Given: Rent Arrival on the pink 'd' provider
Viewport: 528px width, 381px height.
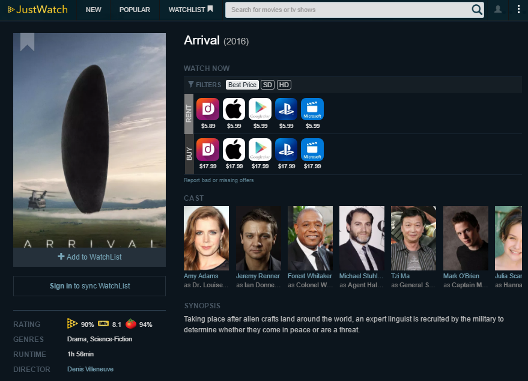Looking at the screenshot, I should [x=208, y=109].
